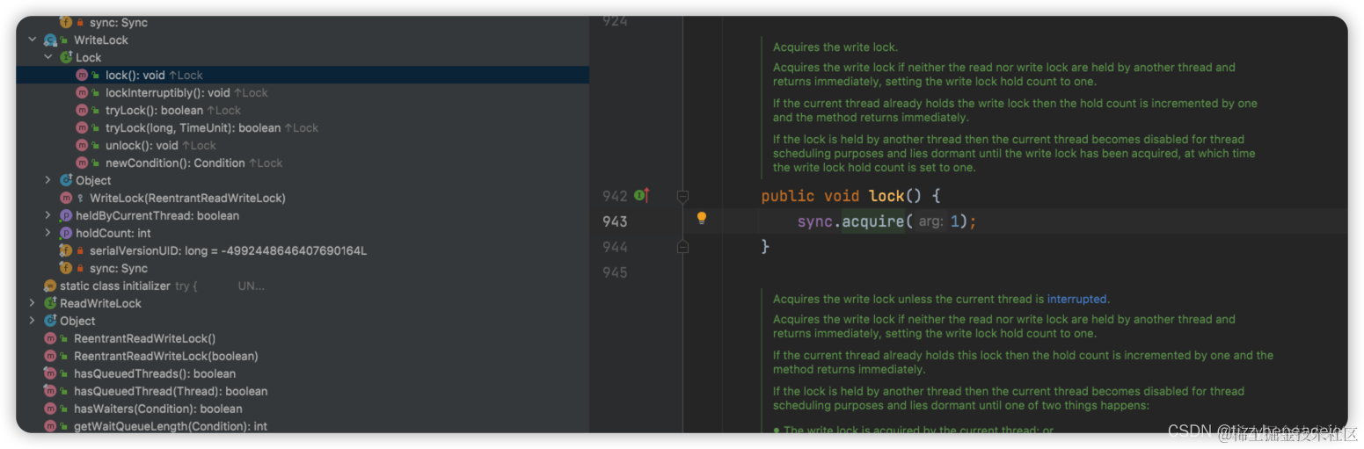Click the static class initializer icon
The image size is (1364, 449).
[50, 286]
